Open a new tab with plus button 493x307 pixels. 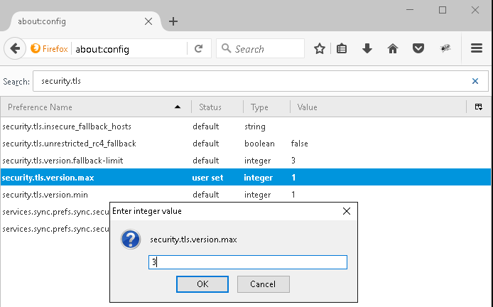173,21
